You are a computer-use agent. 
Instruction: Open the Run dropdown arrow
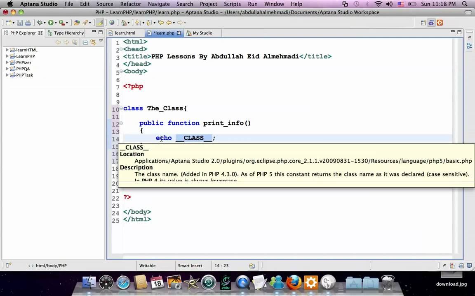pos(56,23)
